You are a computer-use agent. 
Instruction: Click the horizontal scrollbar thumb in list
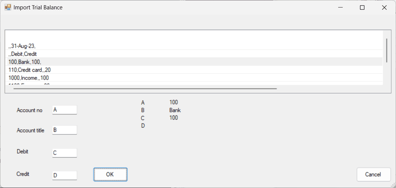pyautogui.click(x=145, y=89)
